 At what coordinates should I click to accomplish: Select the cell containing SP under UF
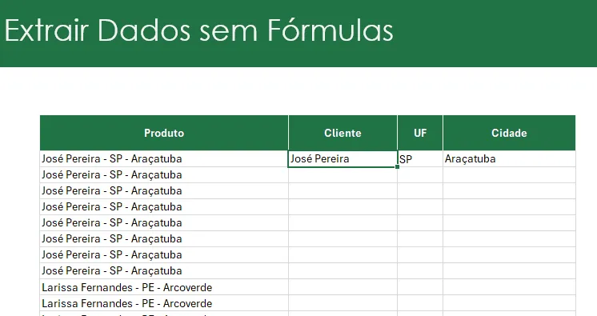point(420,158)
